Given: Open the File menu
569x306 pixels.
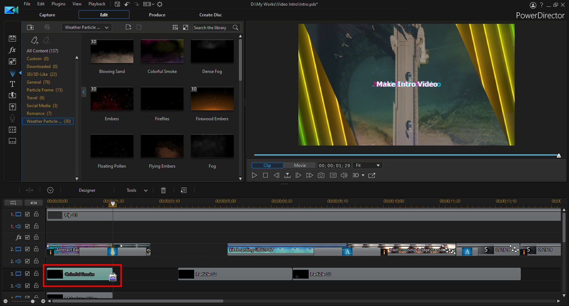Looking at the screenshot, I should tap(27, 4).
